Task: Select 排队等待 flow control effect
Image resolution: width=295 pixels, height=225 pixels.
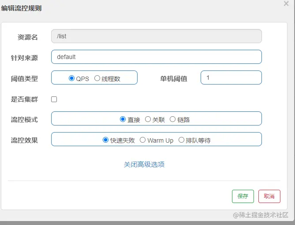Action: pos(181,140)
